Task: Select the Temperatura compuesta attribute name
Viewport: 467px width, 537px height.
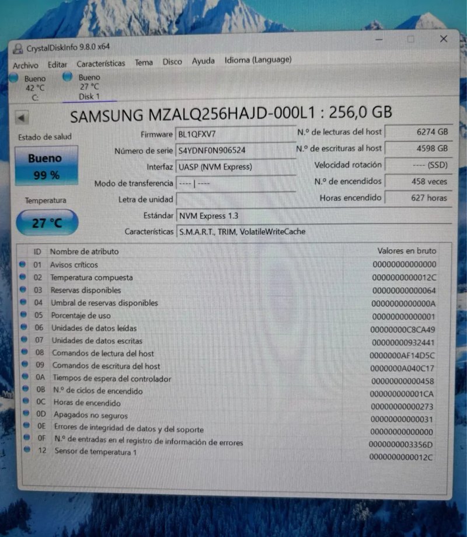Action: click(x=92, y=278)
